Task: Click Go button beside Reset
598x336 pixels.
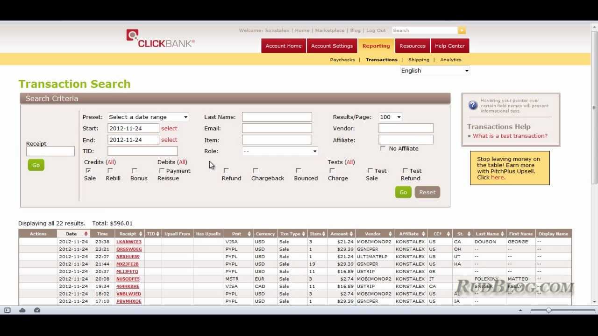Action: tap(403, 192)
